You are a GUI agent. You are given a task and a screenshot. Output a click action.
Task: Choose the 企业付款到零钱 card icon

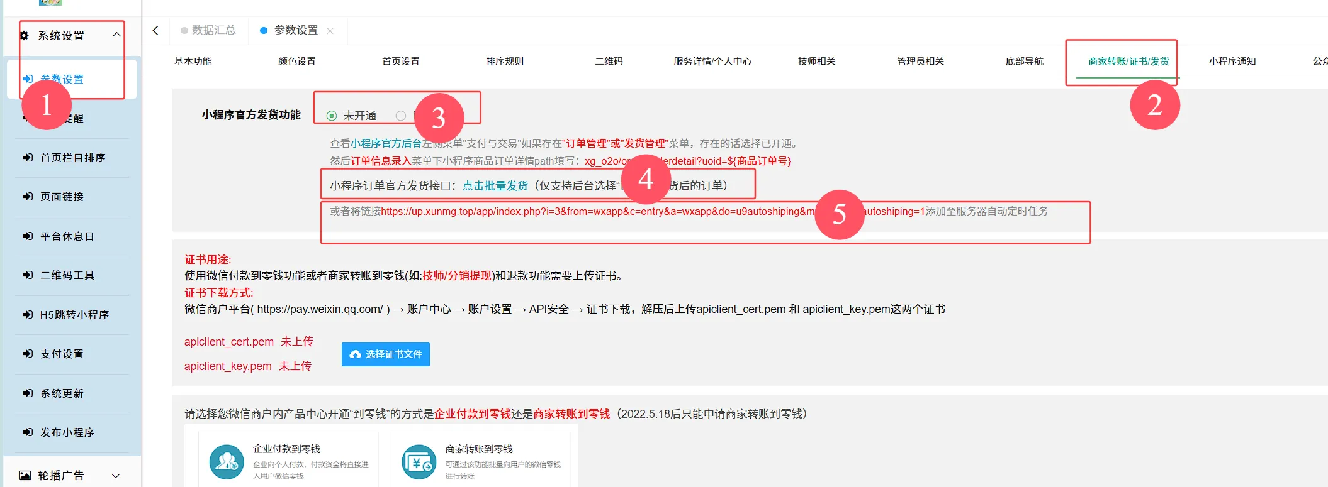tap(227, 462)
